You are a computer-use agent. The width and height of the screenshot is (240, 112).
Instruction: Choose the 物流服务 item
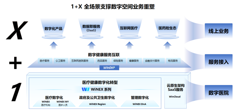(173, 61)
